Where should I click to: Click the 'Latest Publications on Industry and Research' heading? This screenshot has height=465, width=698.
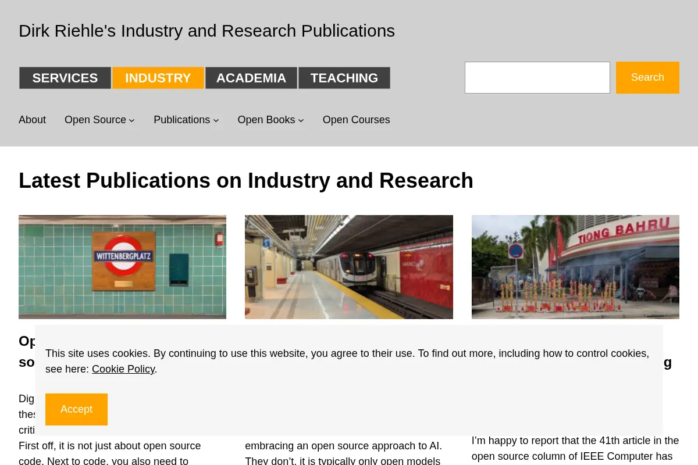[246, 181]
